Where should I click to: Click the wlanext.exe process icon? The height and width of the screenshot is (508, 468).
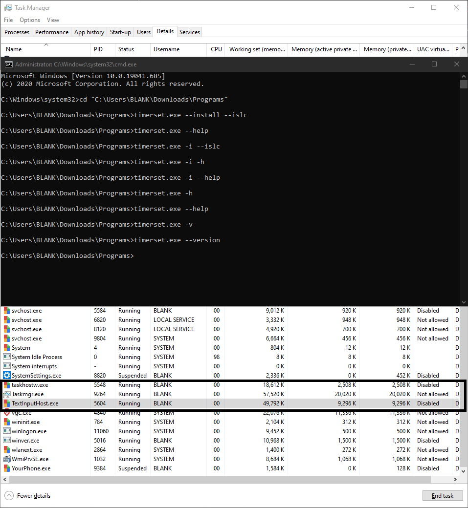pyautogui.click(x=6, y=450)
